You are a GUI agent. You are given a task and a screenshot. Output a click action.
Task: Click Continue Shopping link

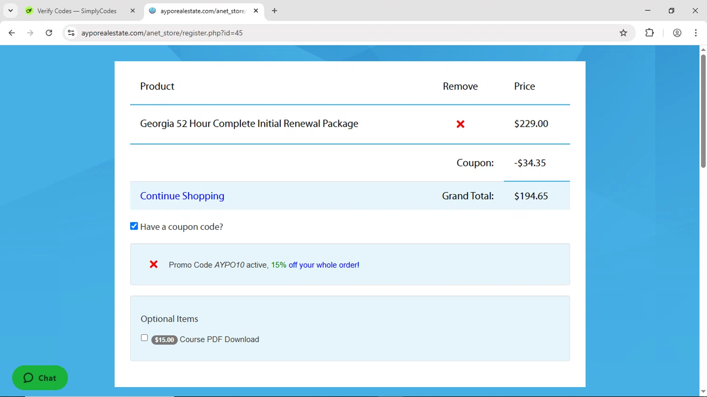(182, 196)
